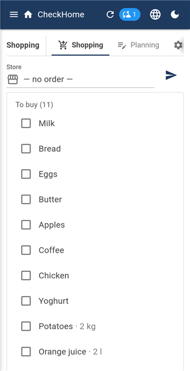Click the send arrow next to Store
The image size is (190, 371).
point(171,75)
